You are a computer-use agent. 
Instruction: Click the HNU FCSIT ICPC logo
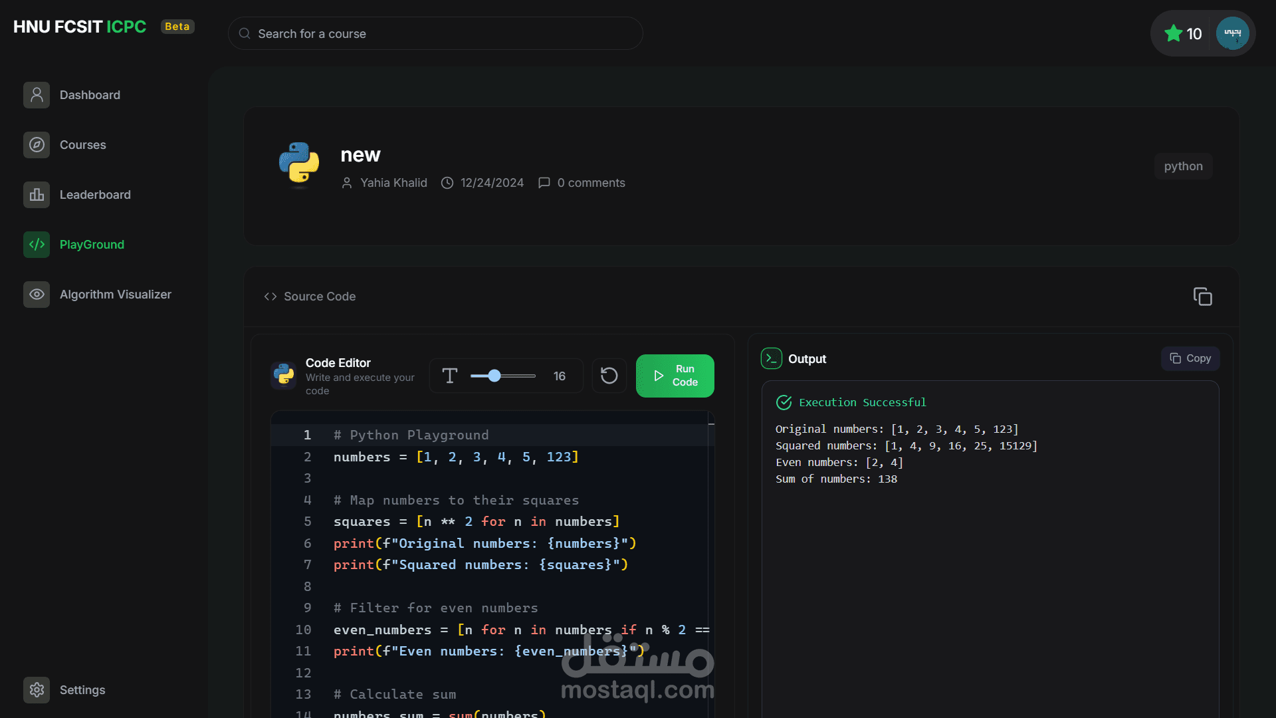(80, 27)
